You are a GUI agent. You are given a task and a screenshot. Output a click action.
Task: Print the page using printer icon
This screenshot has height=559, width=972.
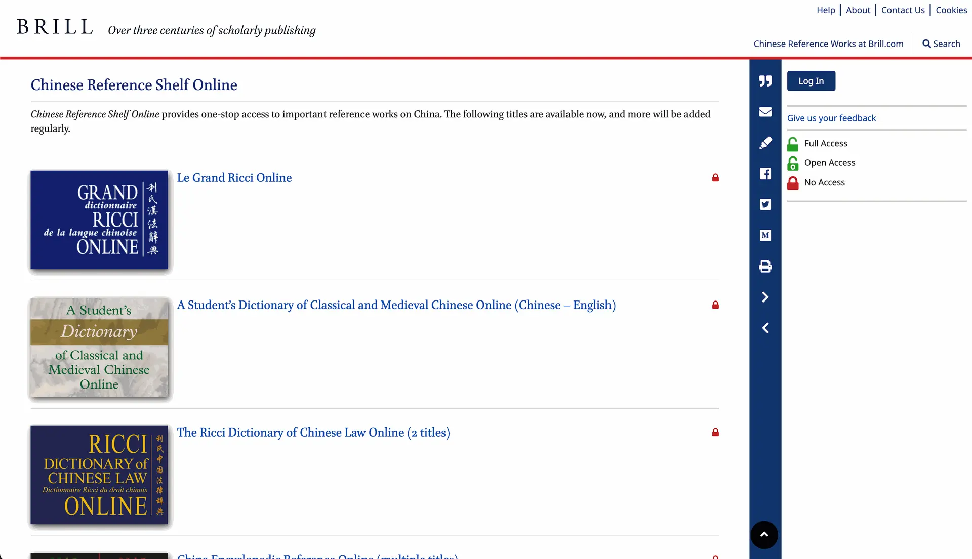click(765, 266)
